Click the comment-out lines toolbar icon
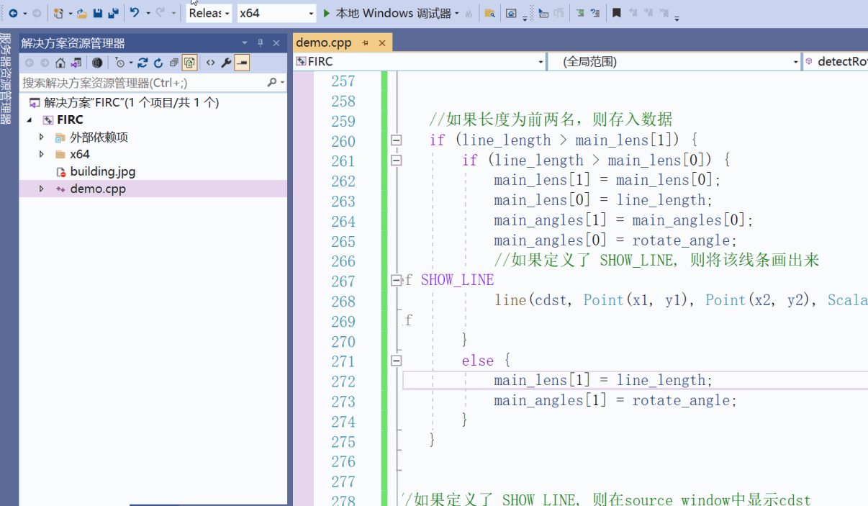The width and height of the screenshot is (868, 506). point(580,13)
